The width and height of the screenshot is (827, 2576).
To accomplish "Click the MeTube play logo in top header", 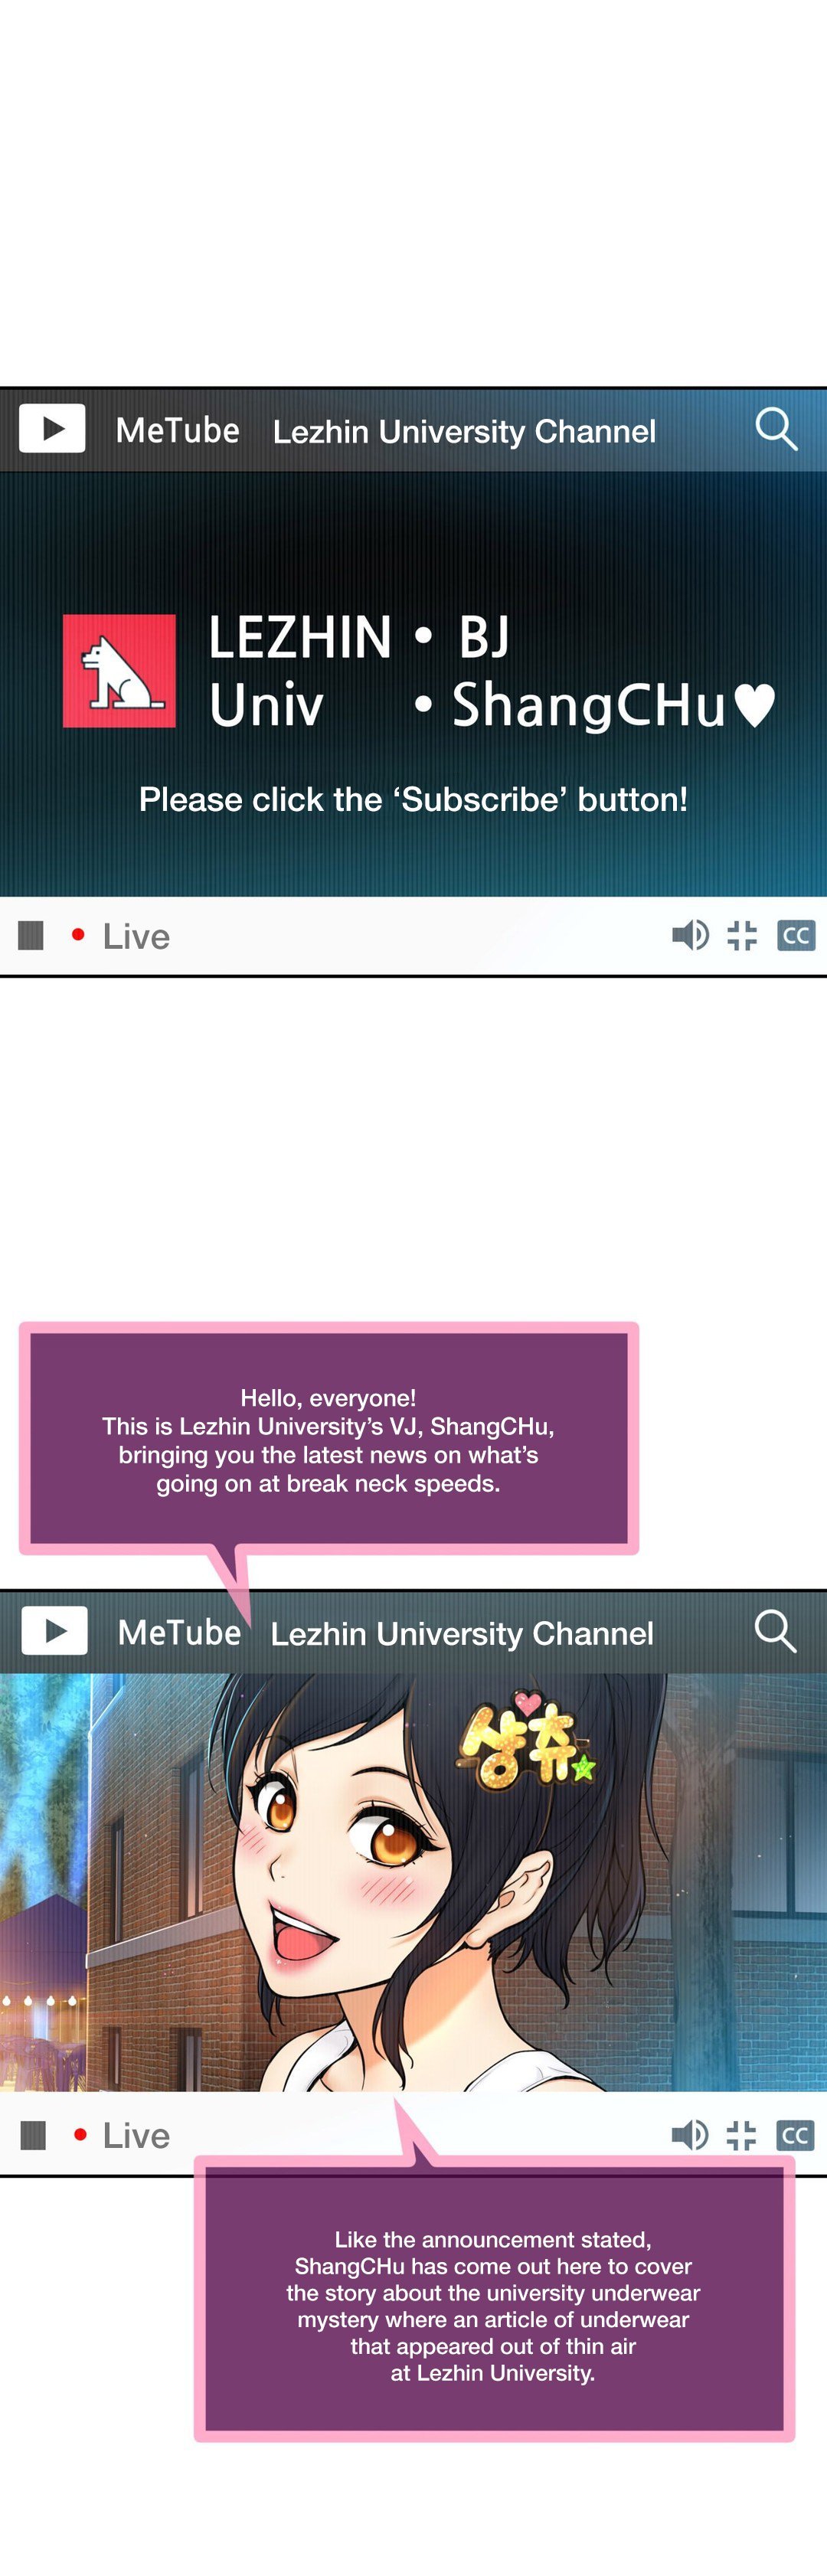I will (52, 429).
